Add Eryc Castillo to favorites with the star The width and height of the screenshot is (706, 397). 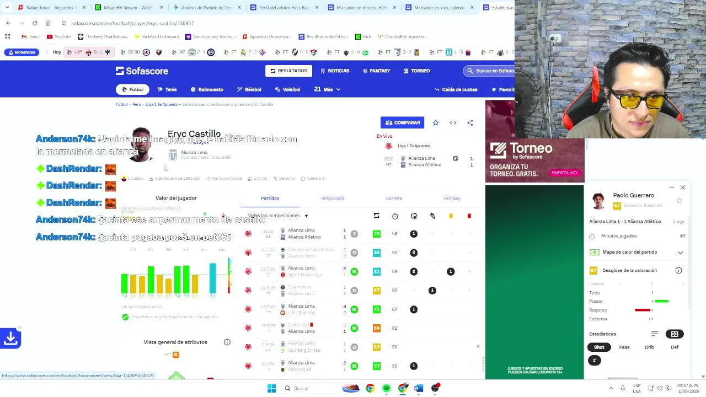coord(436,123)
